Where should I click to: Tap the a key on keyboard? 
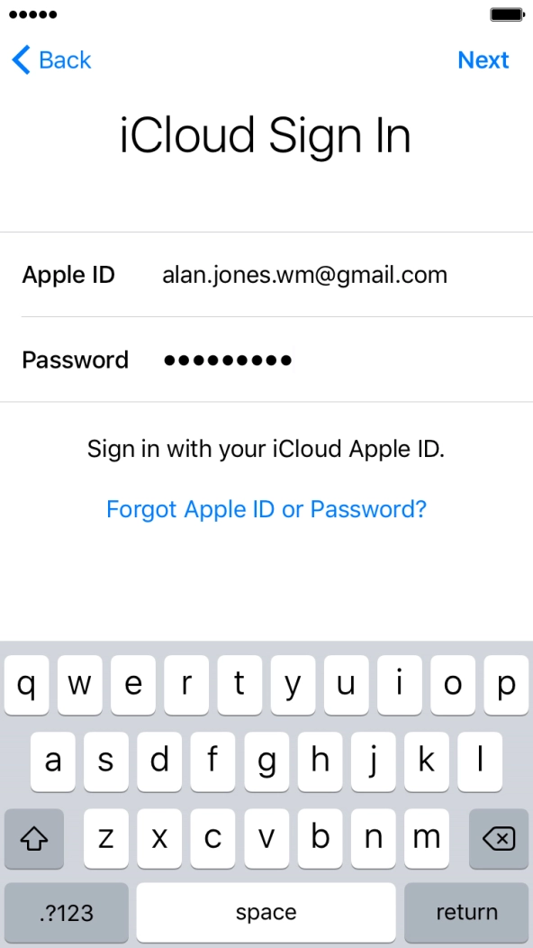pyautogui.click(x=53, y=761)
